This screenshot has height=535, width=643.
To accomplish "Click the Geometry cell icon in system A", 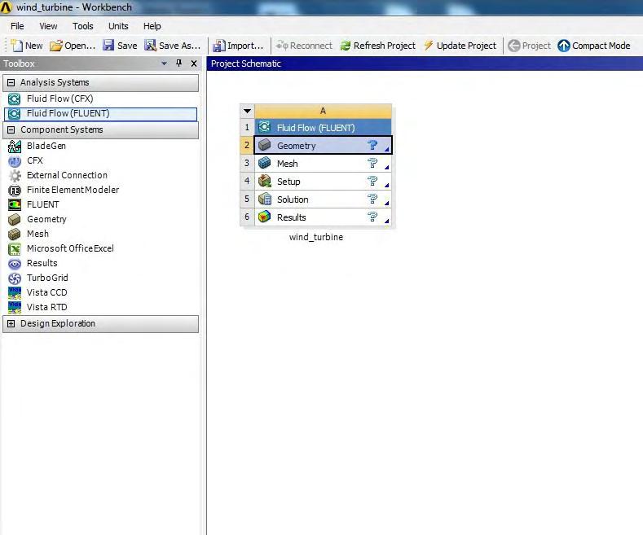I will point(265,145).
